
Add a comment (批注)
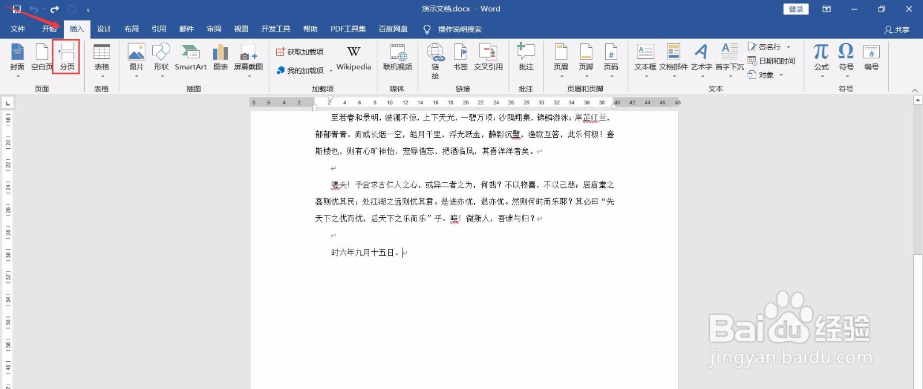coord(526,57)
